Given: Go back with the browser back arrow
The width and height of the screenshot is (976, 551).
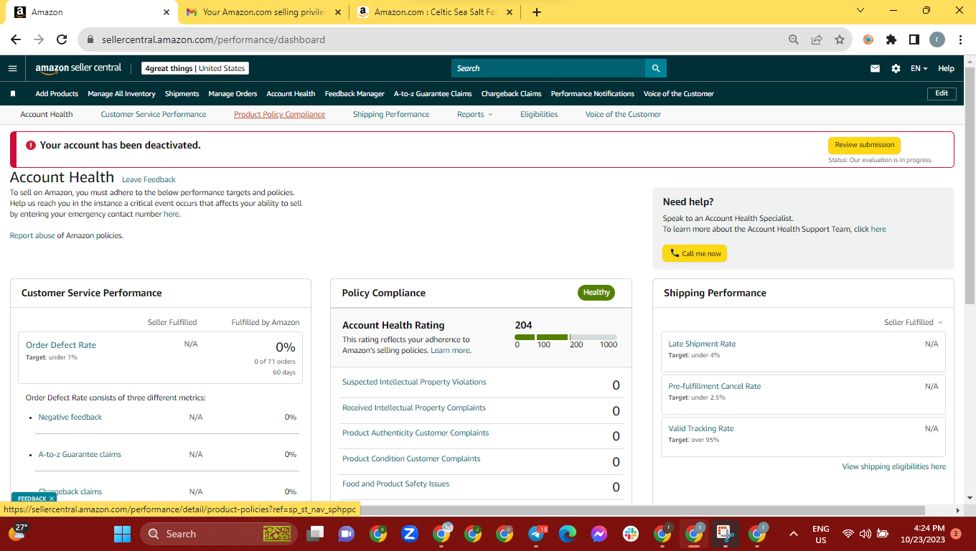Looking at the screenshot, I should [16, 40].
